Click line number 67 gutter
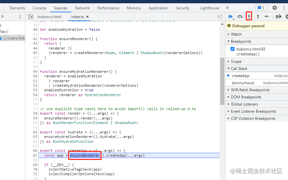The height and width of the screenshot is (180, 288). (35, 155)
